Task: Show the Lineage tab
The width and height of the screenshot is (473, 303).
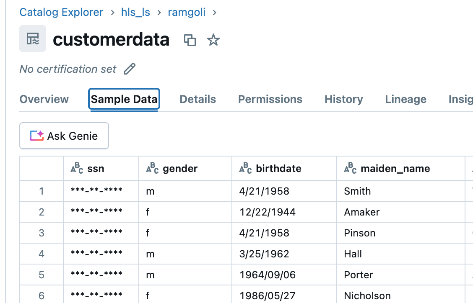Action: tap(405, 99)
